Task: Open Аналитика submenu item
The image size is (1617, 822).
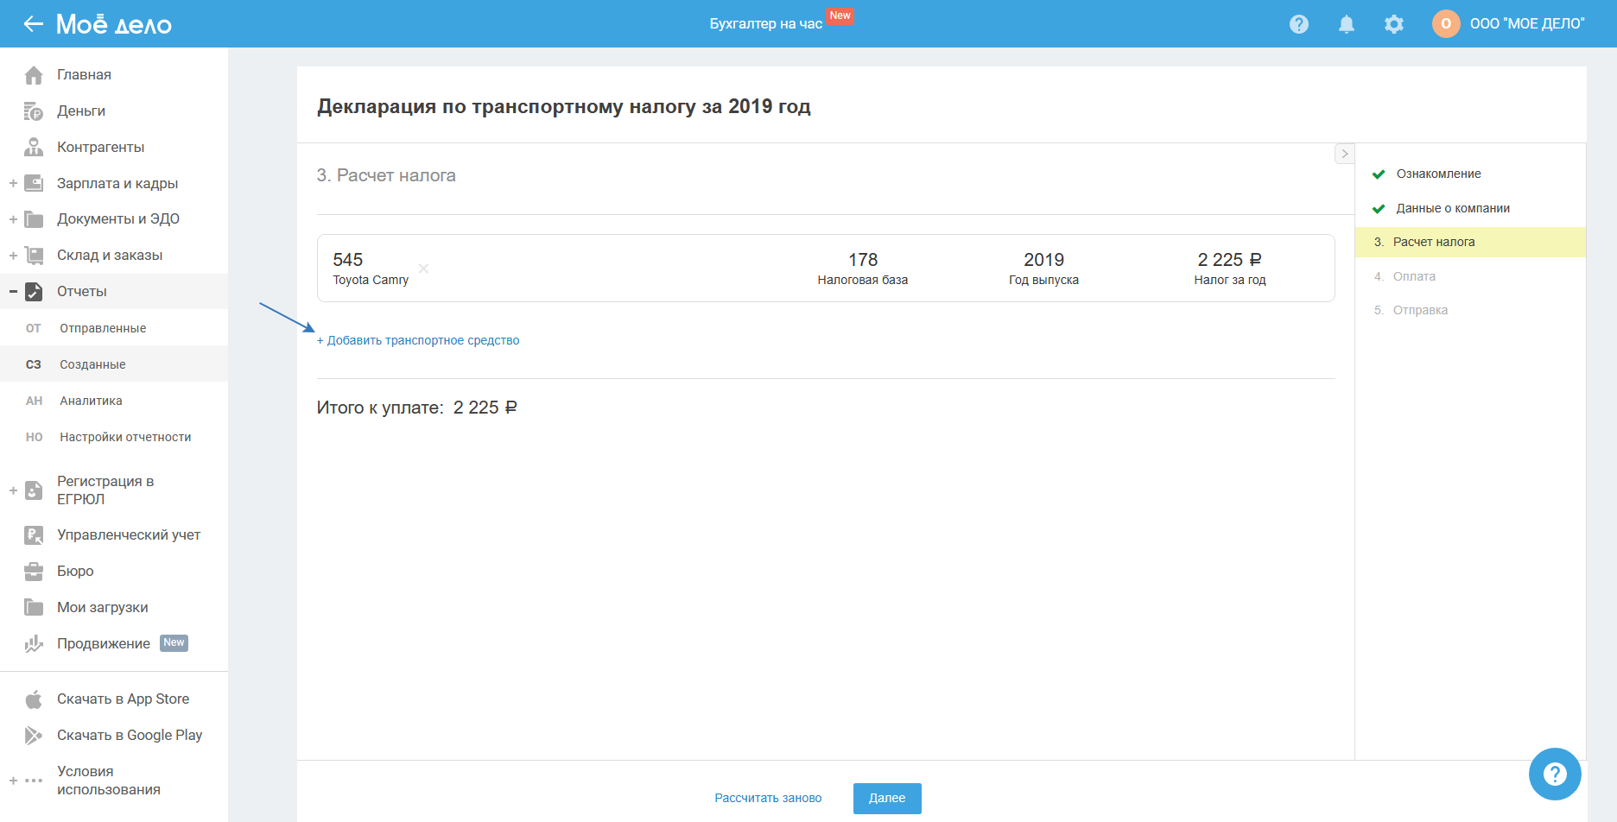Action: point(114,401)
